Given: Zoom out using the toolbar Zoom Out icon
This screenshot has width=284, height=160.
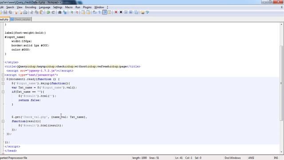Looking at the screenshot, I should (77, 12).
